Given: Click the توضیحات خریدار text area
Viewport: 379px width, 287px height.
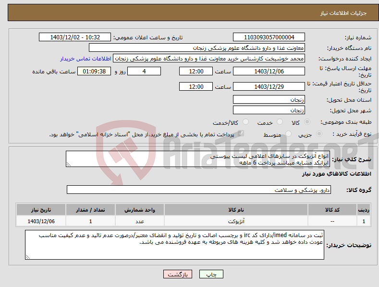Looking at the screenshot, I should (x=174, y=245).
